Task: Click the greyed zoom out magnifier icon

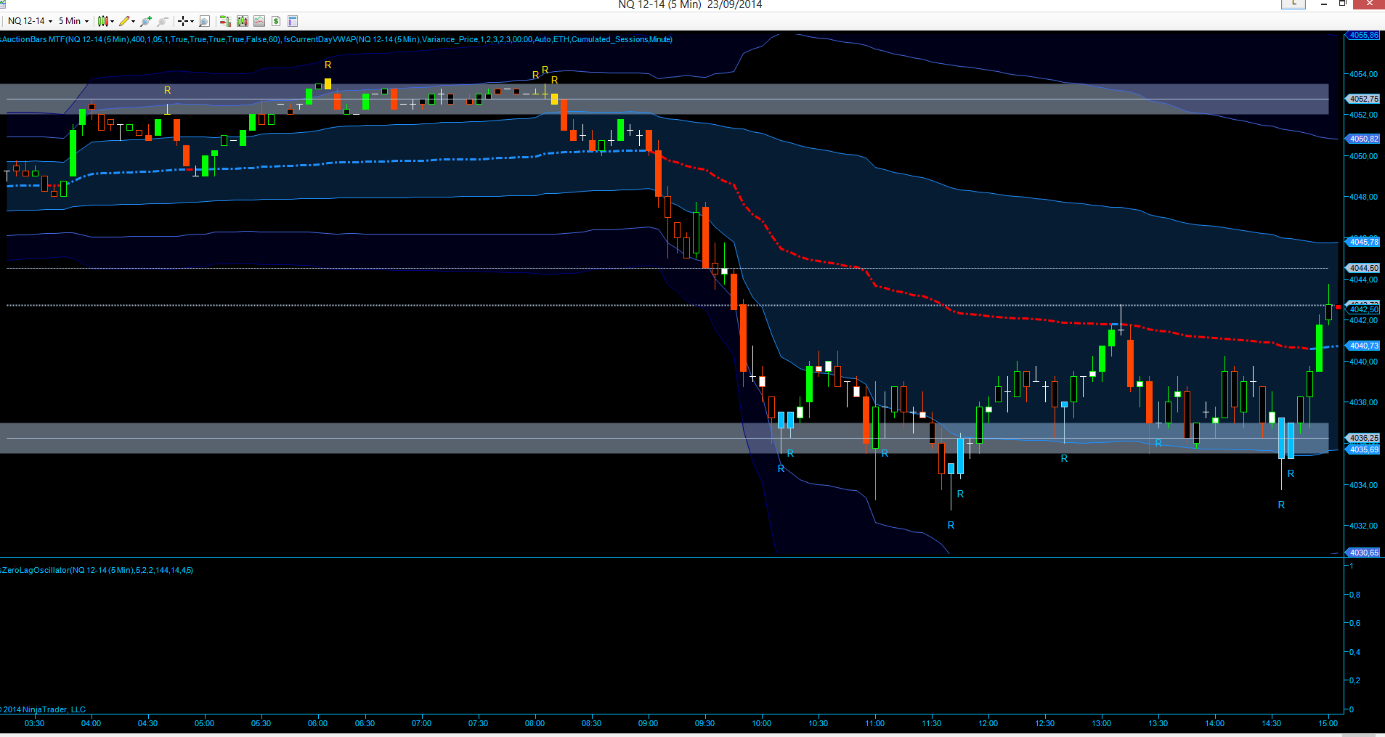Action: (163, 21)
